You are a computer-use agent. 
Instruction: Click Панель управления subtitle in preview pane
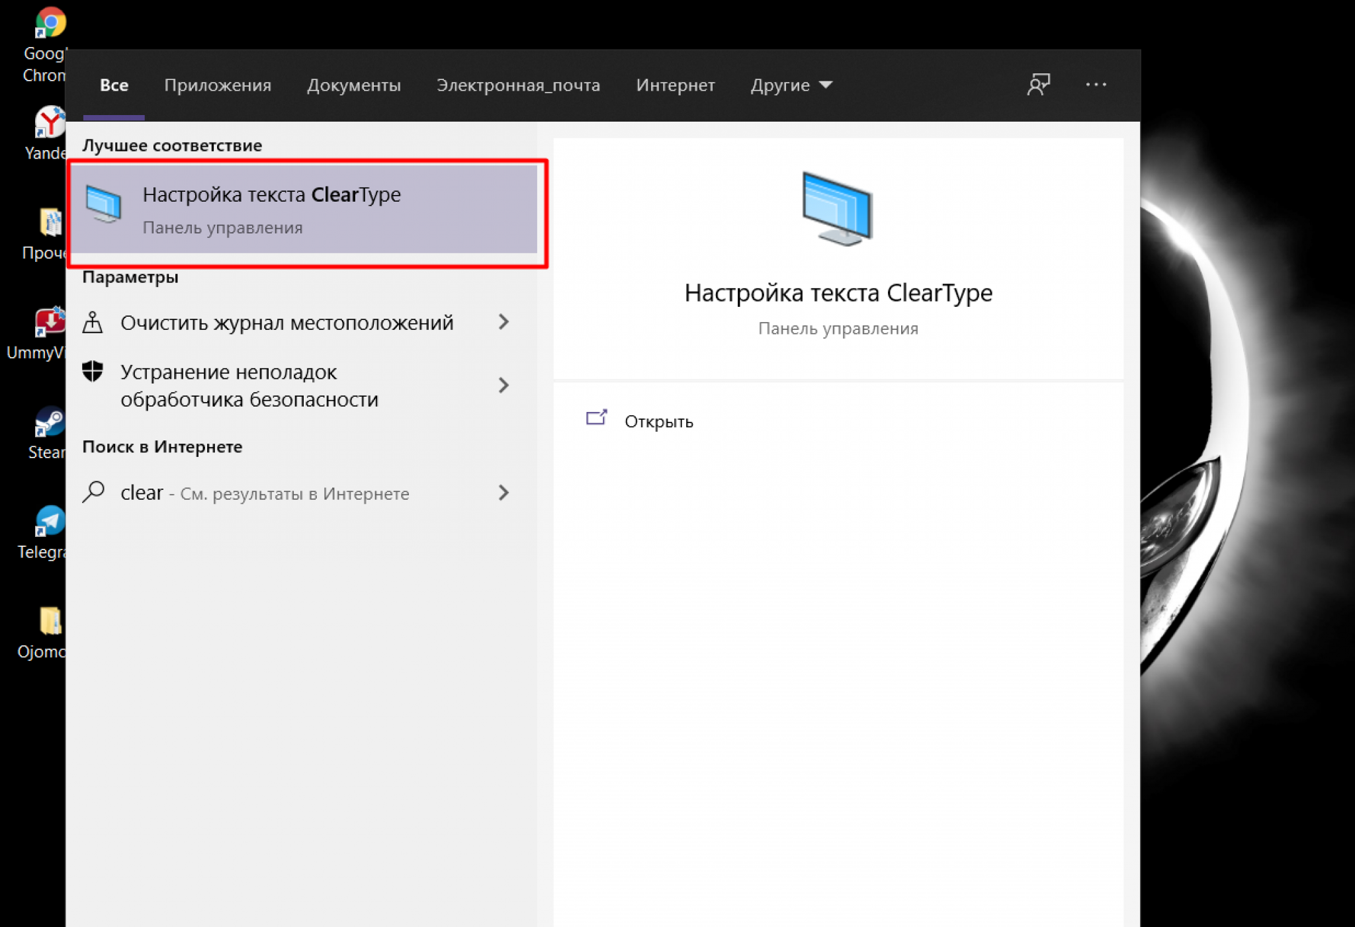(838, 329)
